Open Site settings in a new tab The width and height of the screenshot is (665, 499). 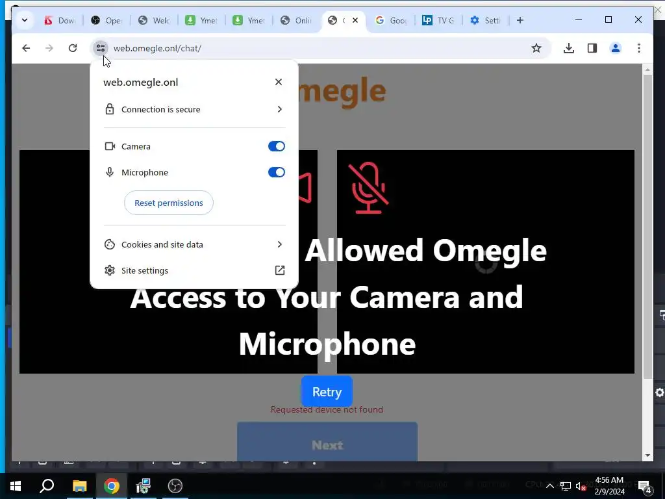click(x=194, y=270)
